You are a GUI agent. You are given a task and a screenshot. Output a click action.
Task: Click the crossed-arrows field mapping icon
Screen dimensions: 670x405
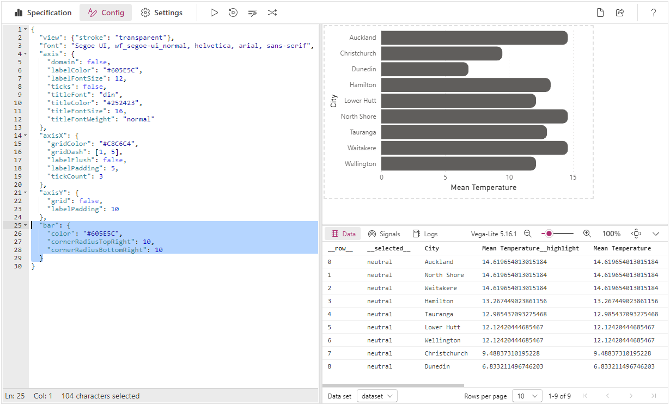(272, 13)
